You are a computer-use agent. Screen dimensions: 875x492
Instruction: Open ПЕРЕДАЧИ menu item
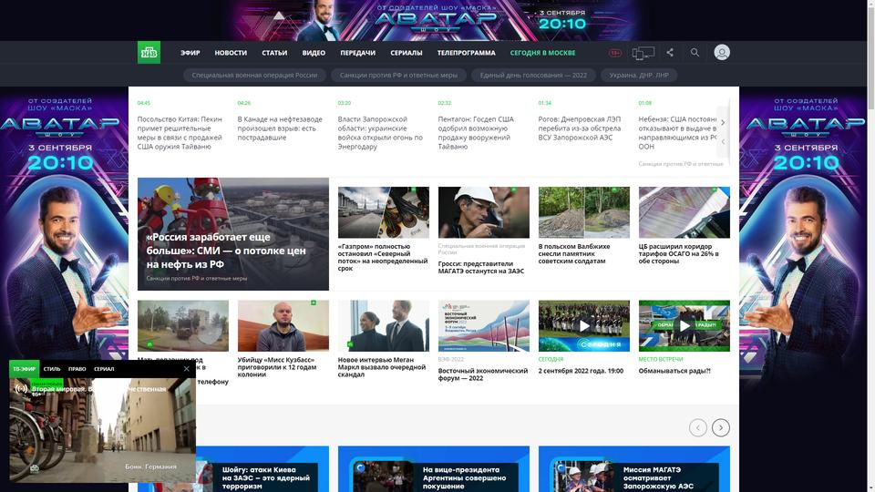coord(357,53)
